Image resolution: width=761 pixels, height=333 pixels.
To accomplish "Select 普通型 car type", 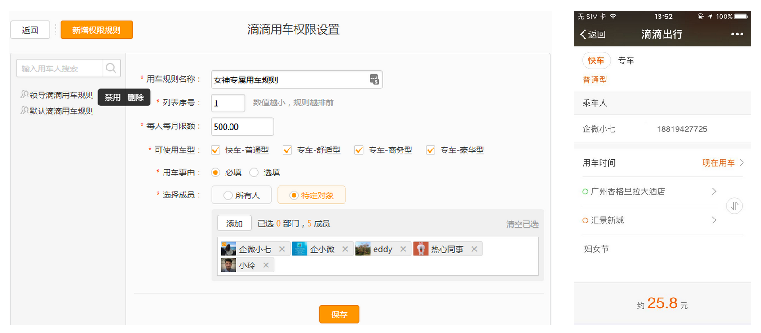I will 595,80.
